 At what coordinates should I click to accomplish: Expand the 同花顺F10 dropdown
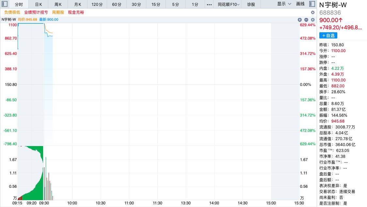pyautogui.click(x=229, y=5)
